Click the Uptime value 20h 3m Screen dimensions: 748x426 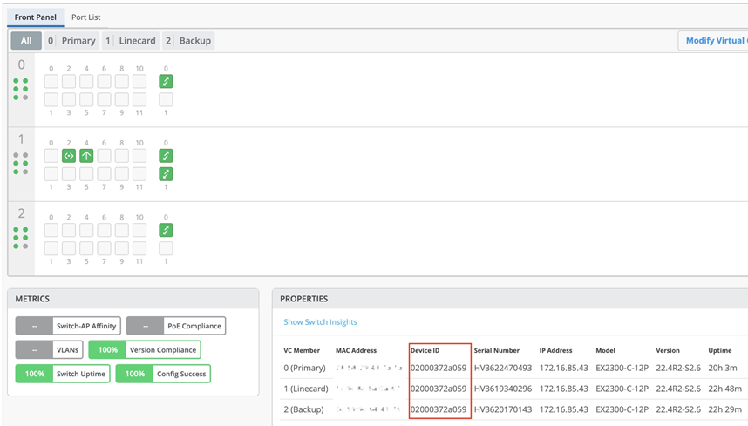[x=723, y=368]
